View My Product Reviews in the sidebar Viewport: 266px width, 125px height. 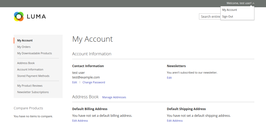[30, 86]
